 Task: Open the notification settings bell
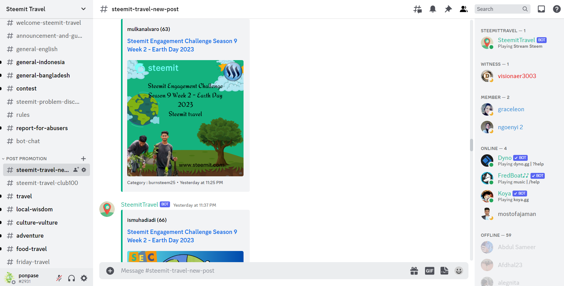click(433, 9)
